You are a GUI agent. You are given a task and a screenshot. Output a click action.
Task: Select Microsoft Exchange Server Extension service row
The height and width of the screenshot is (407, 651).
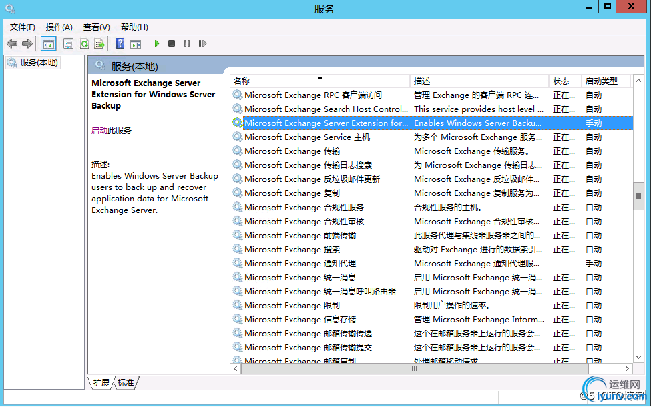tap(431, 123)
